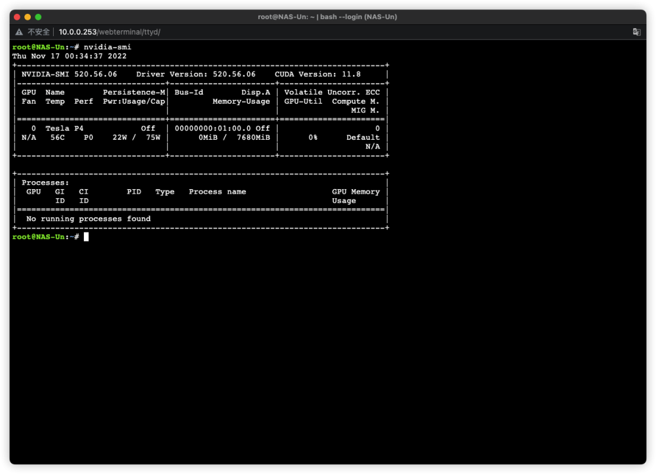Click the 'Tesla P4' GPU name
The height and width of the screenshot is (474, 656).
click(x=64, y=128)
